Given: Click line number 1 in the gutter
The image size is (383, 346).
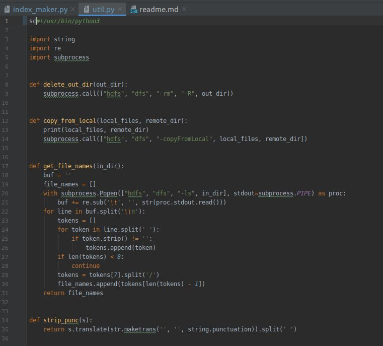Looking at the screenshot, I should click(x=7, y=21).
